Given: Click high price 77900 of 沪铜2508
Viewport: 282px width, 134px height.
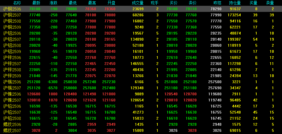Looking at the screenshot, I should click(x=91, y=21).
